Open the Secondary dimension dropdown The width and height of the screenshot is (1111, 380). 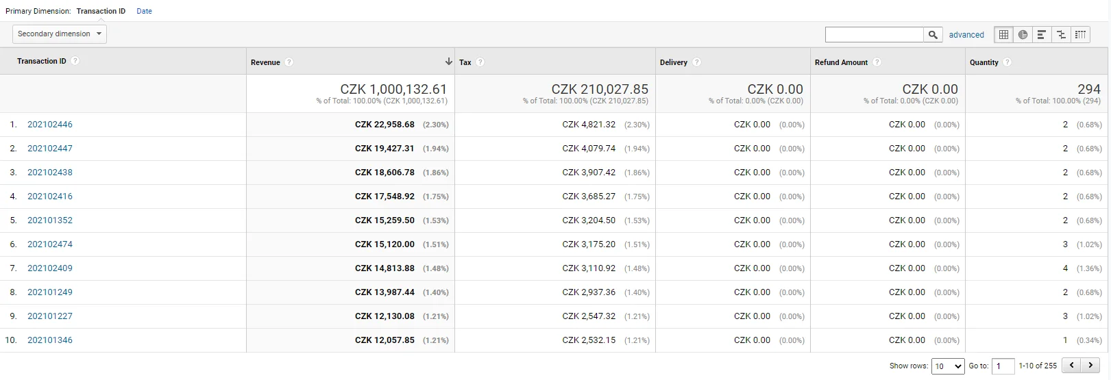pos(60,34)
